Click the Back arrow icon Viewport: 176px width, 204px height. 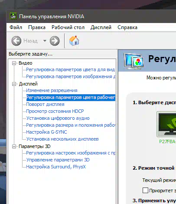[x=16, y=41]
